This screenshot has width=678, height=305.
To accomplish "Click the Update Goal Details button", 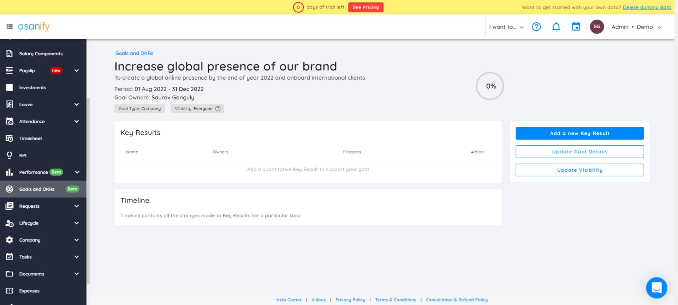I will 579,152.
